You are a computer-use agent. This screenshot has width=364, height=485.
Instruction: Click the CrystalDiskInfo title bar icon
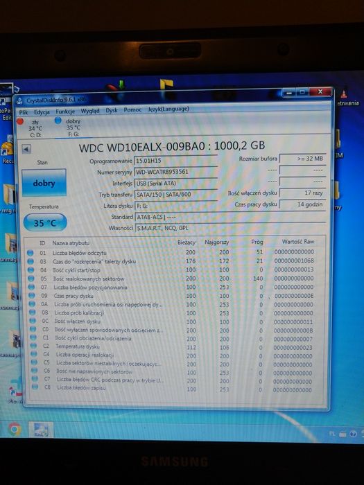[20, 100]
